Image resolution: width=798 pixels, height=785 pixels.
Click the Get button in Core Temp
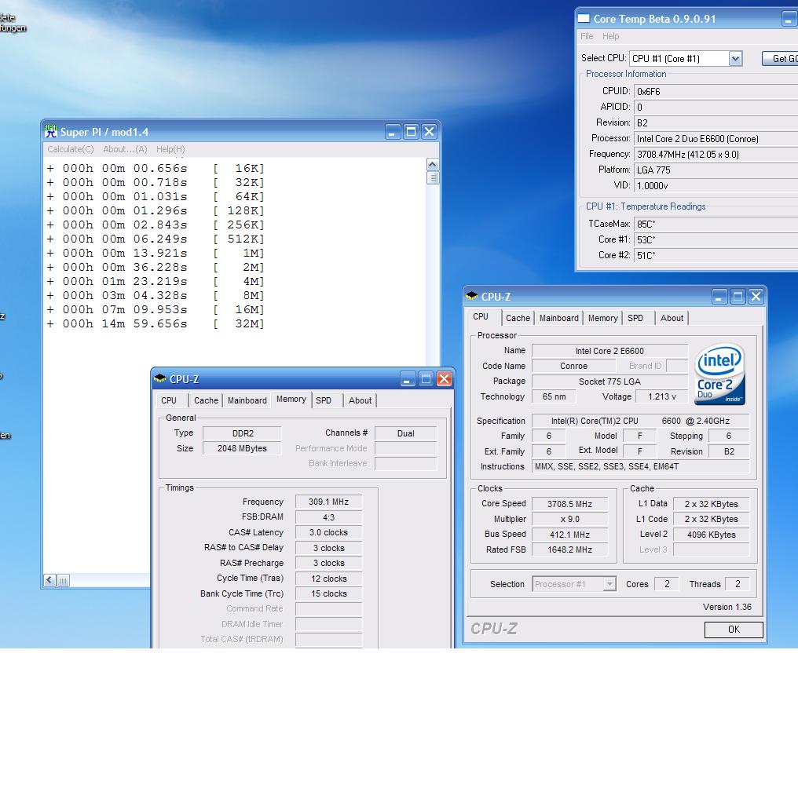(x=780, y=59)
